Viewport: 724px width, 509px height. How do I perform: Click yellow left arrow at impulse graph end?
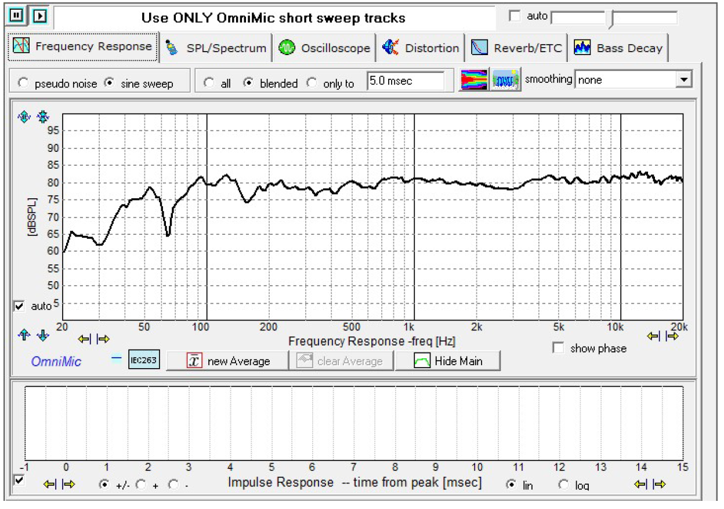pos(641,485)
